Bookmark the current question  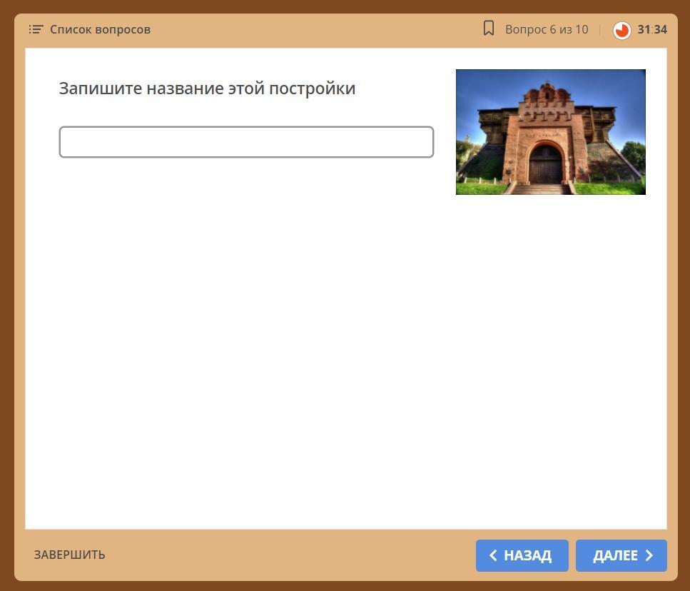point(489,29)
